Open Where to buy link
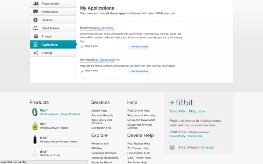The image size is (263, 164). click(x=100, y=143)
